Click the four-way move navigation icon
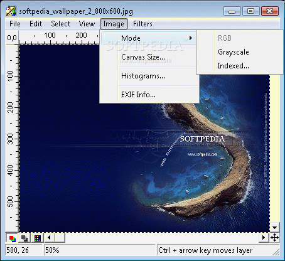 click(x=274, y=238)
